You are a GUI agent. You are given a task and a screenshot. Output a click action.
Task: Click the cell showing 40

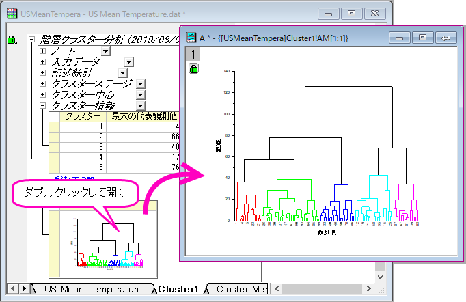tap(143, 147)
